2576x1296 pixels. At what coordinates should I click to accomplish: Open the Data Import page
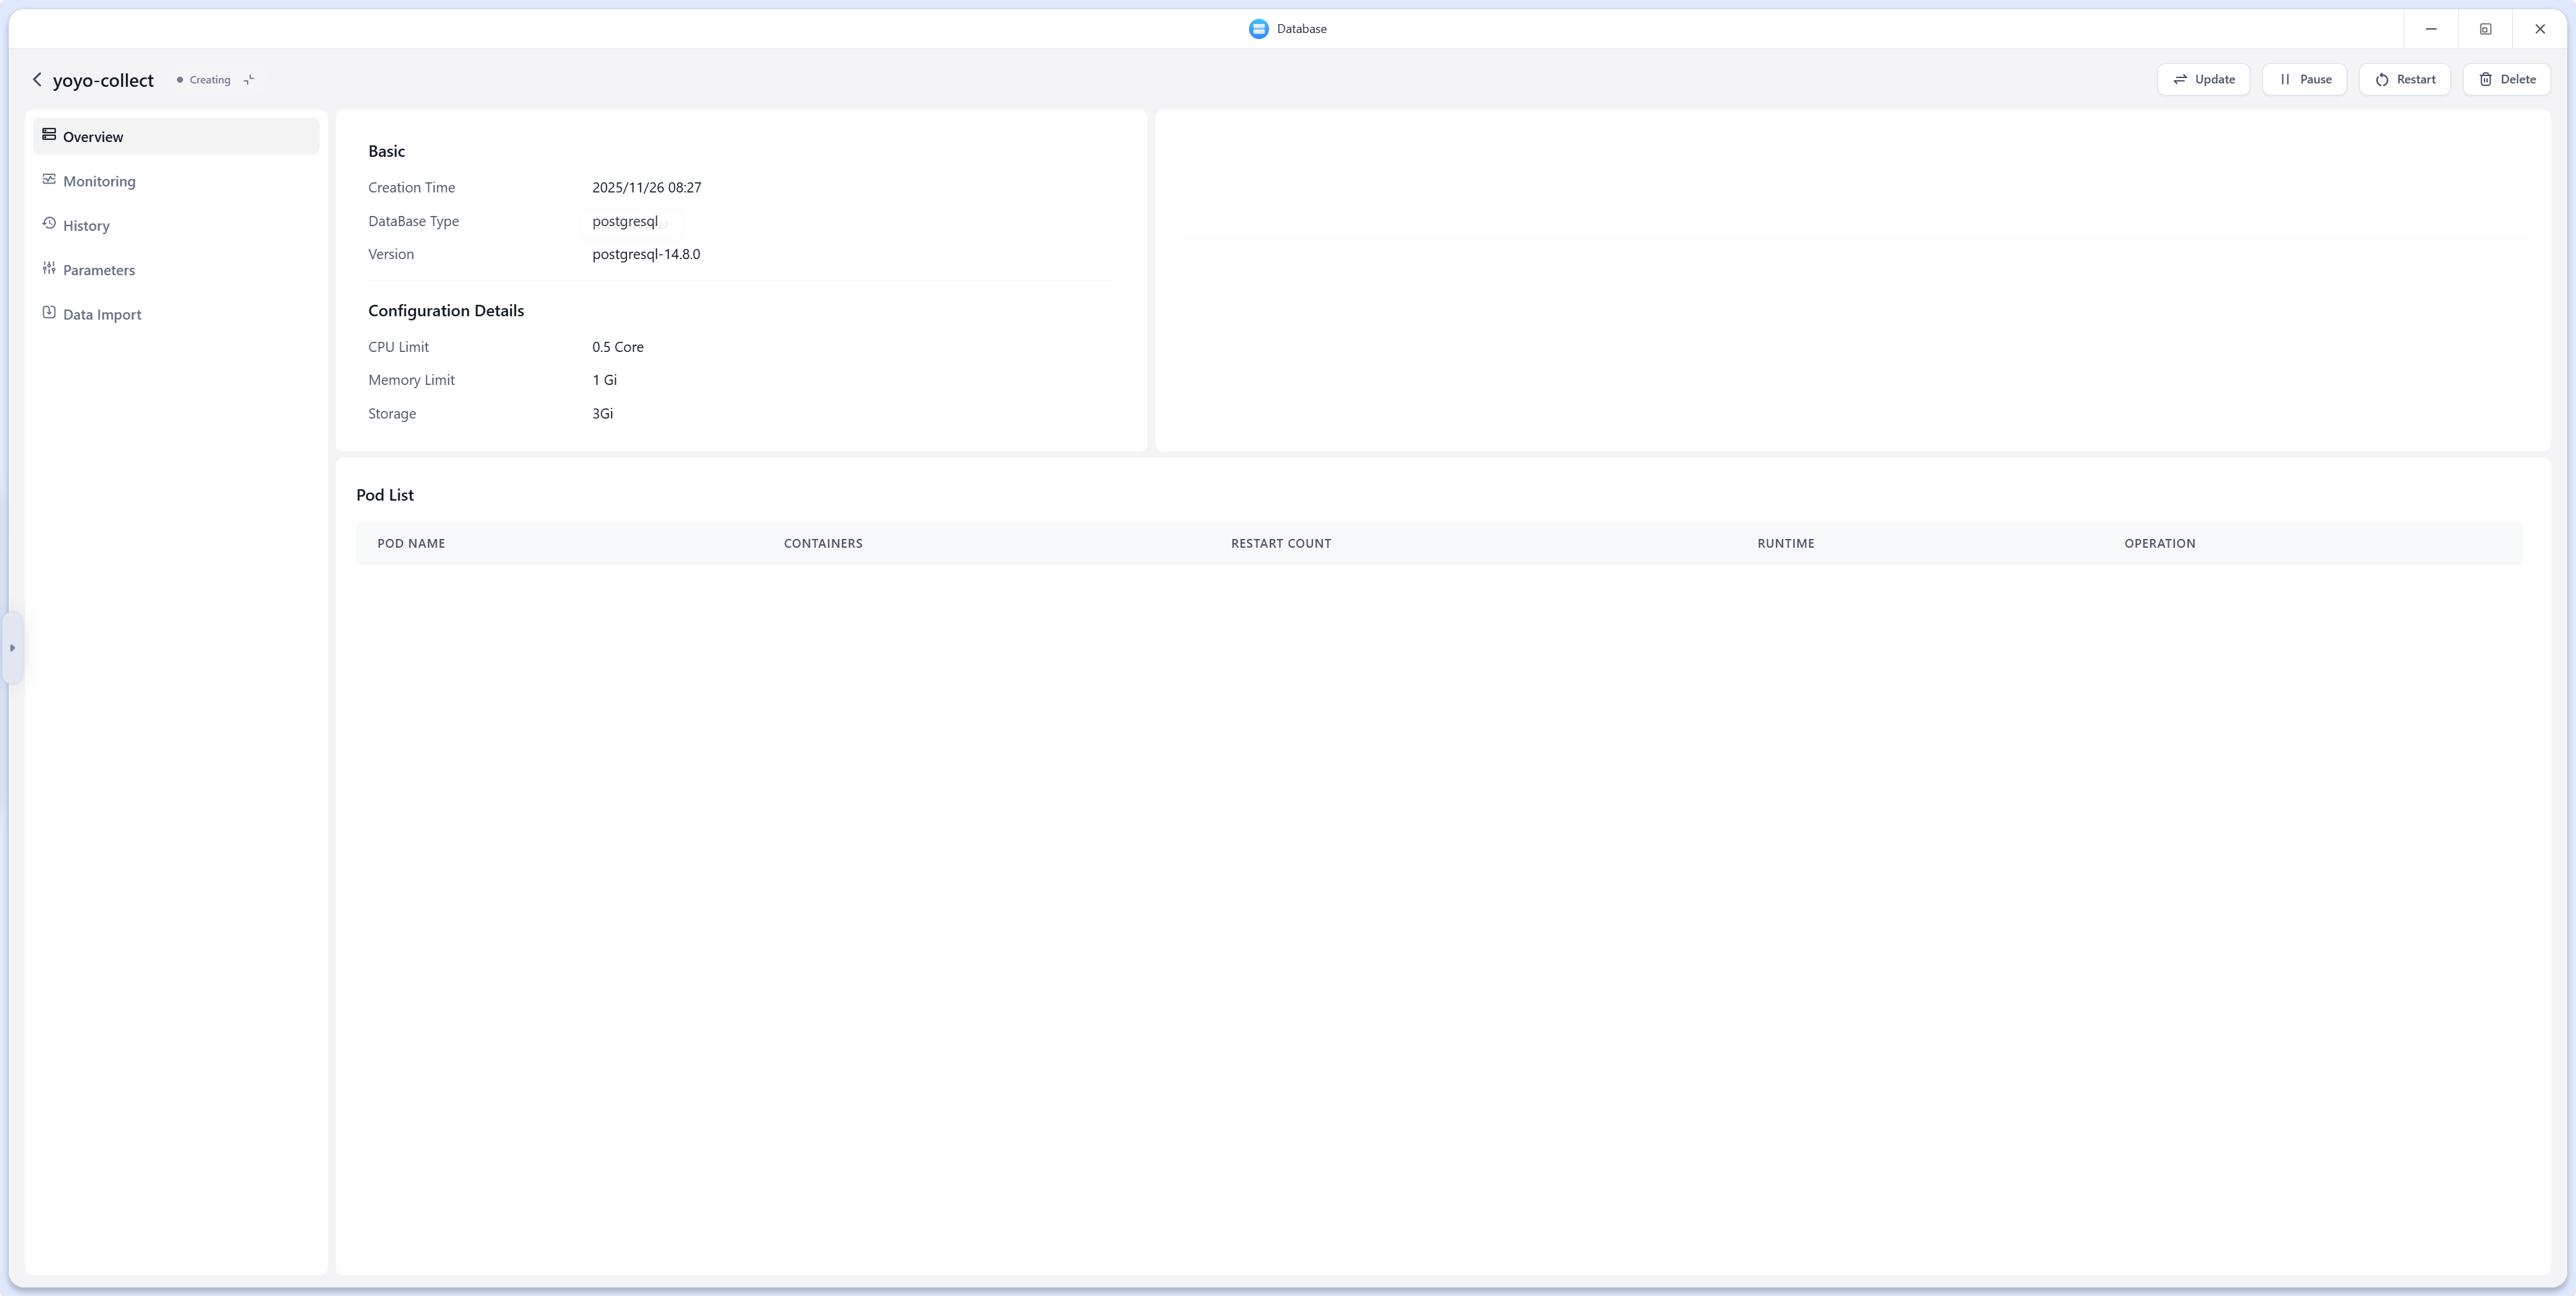(x=101, y=315)
